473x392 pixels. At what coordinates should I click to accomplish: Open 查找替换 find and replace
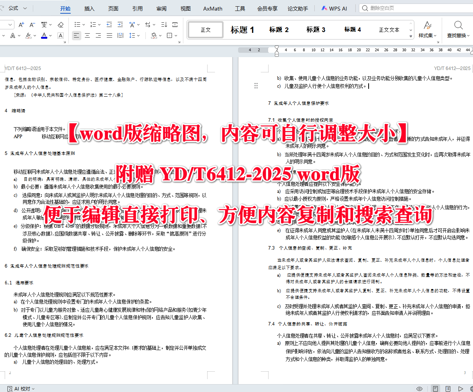[x=459, y=29]
